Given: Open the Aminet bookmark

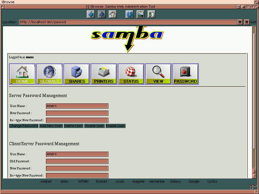Looking at the screenshot, I should click(46, 181).
